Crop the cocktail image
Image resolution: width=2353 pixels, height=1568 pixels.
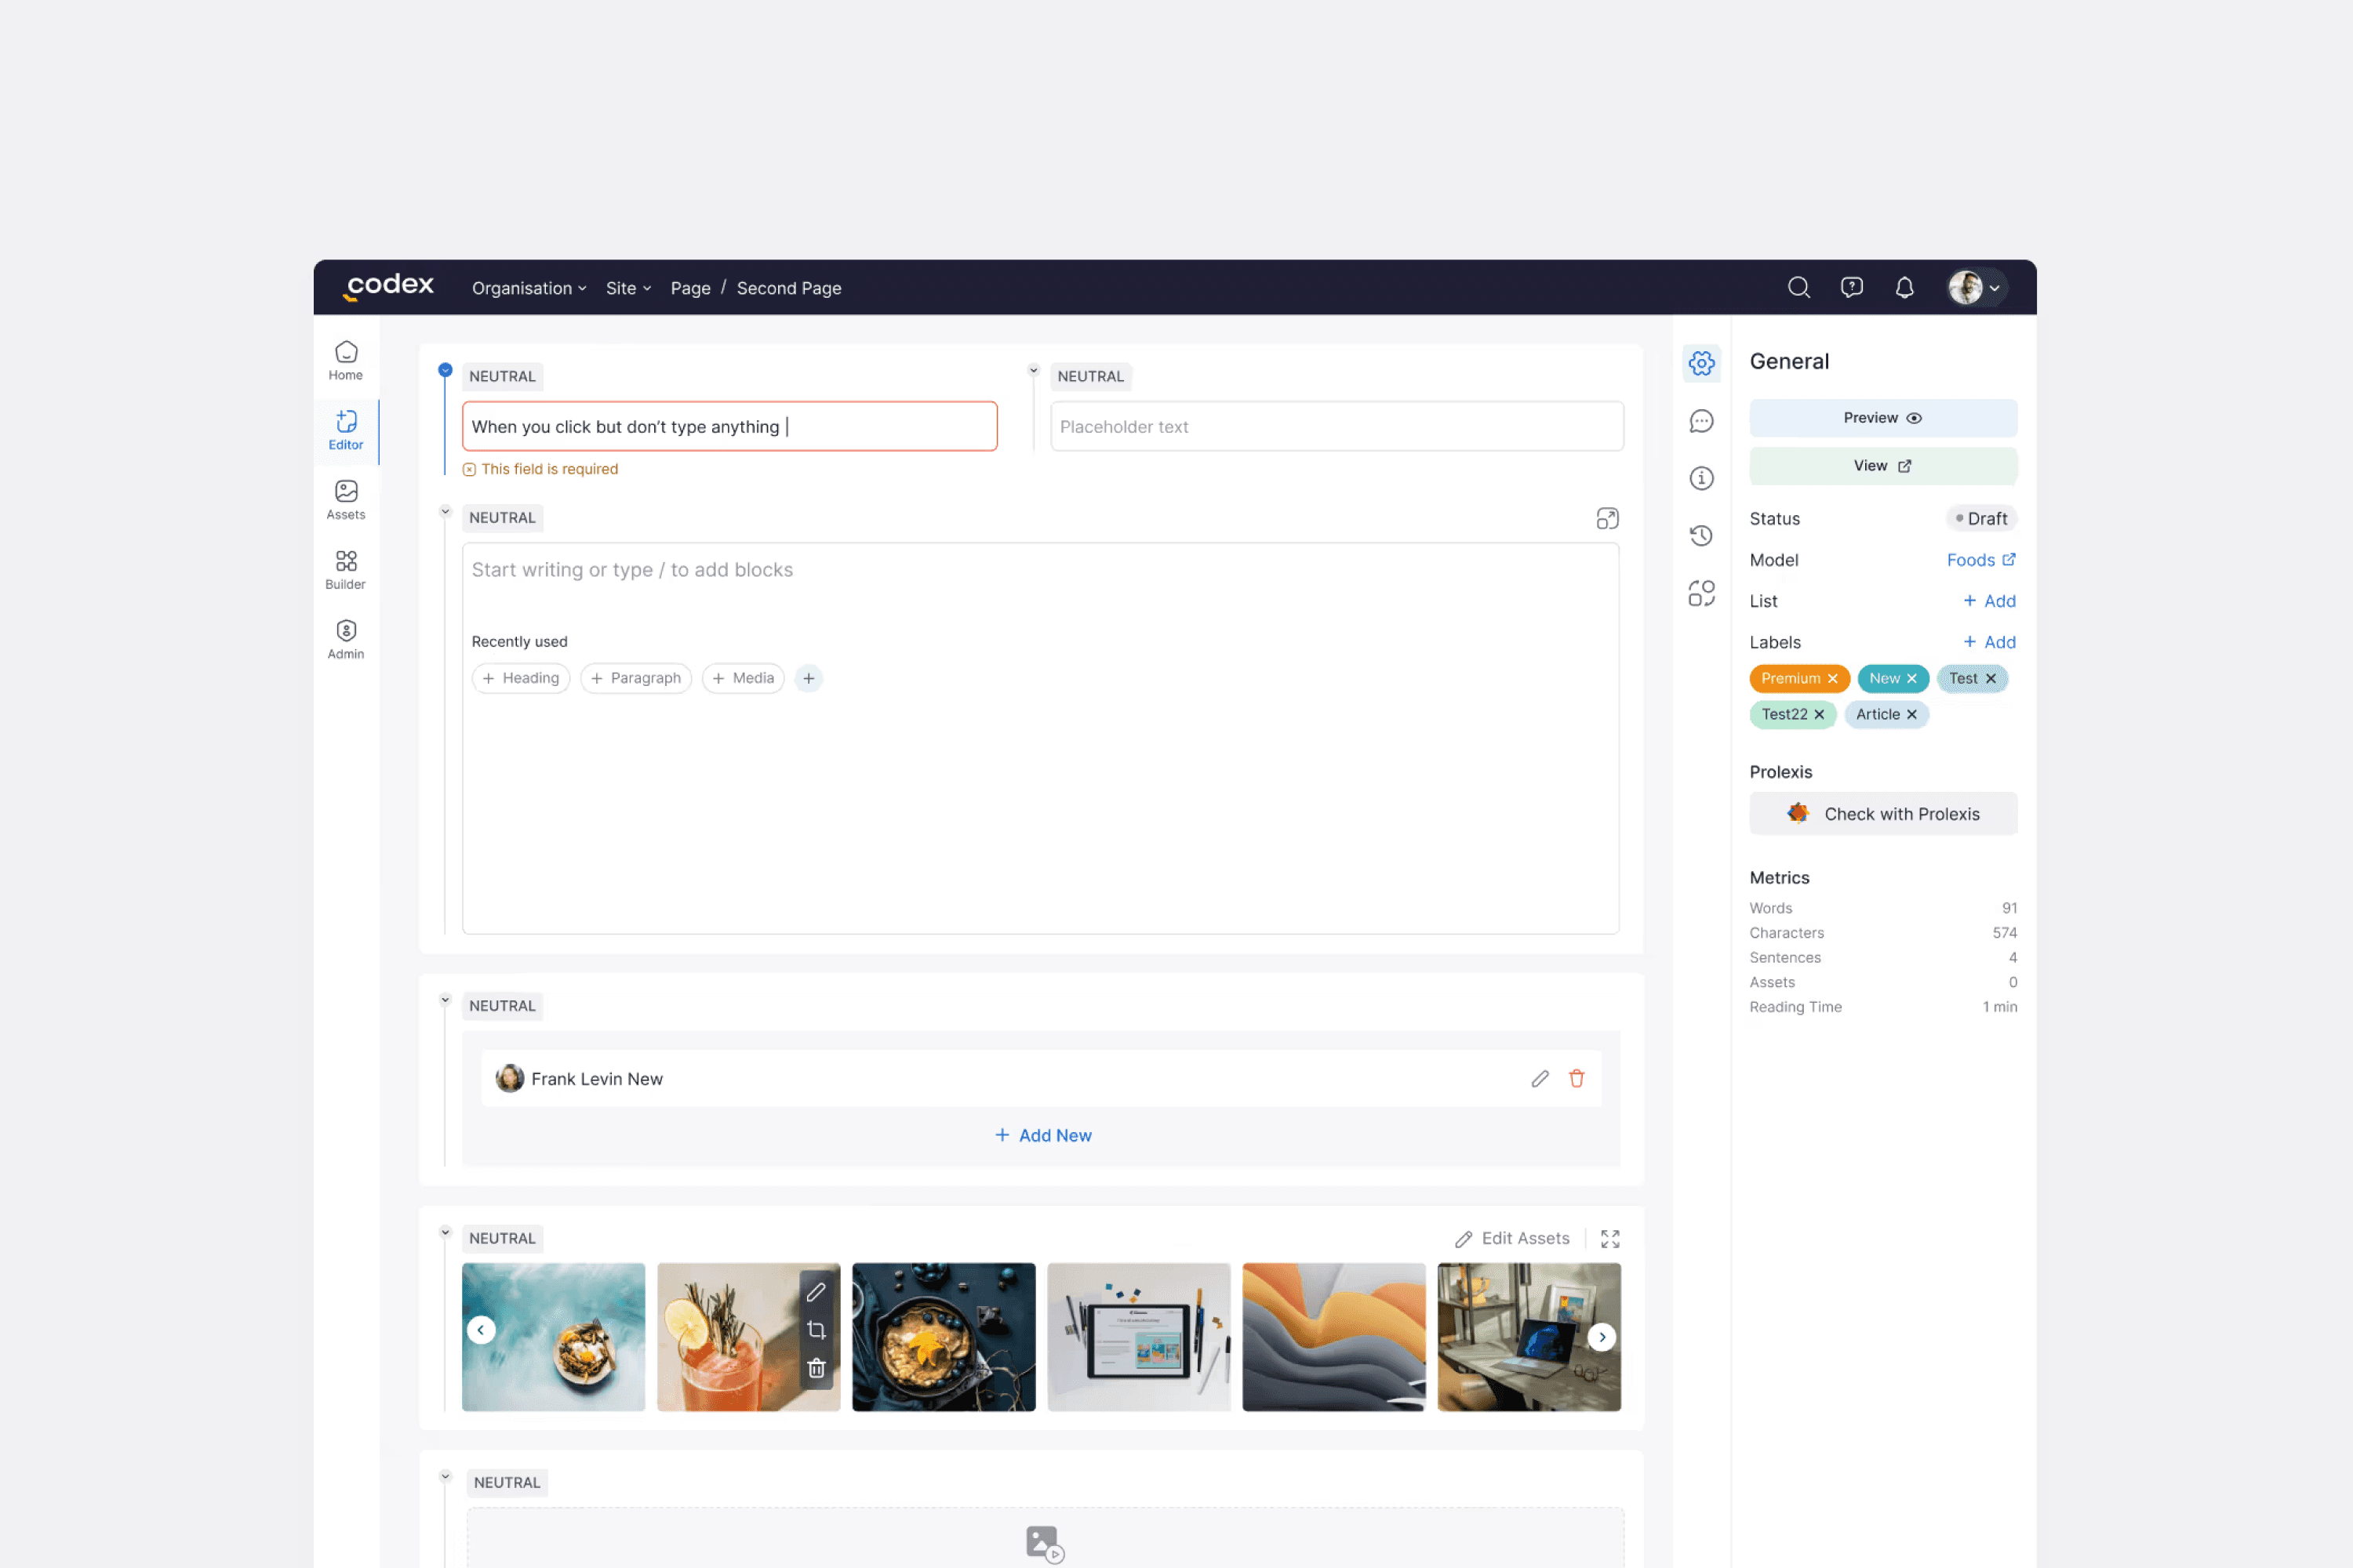(816, 1330)
